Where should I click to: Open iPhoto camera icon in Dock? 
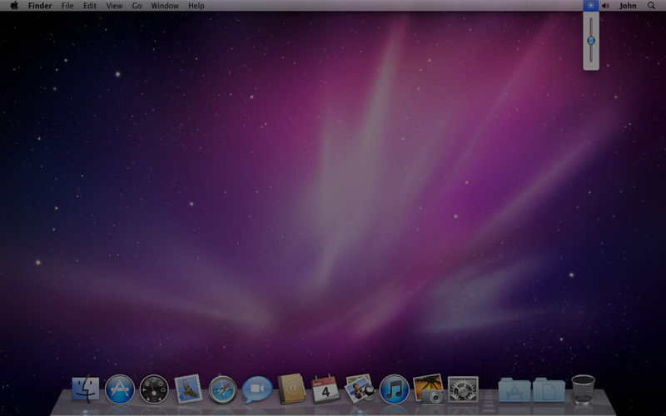(428, 389)
